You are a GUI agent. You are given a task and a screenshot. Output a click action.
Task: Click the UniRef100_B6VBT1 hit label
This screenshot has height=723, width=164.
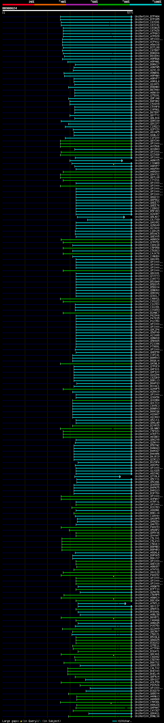[x=147, y=618]
